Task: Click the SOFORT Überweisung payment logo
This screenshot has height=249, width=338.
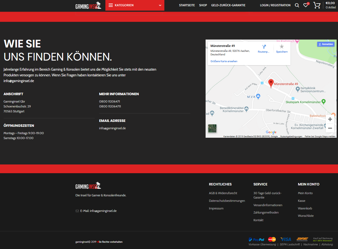Action: pyautogui.click(x=302, y=239)
